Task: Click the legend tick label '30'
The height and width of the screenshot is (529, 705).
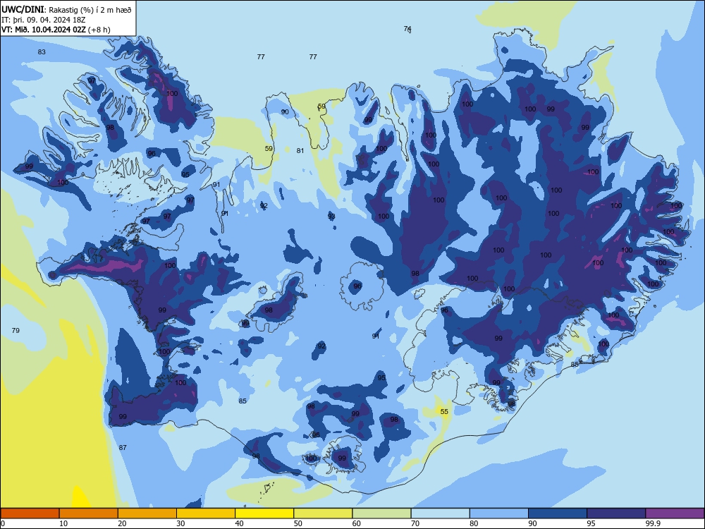Action: point(180,523)
